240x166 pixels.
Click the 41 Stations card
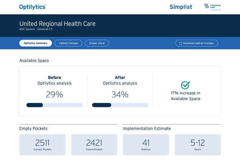tap(146, 145)
